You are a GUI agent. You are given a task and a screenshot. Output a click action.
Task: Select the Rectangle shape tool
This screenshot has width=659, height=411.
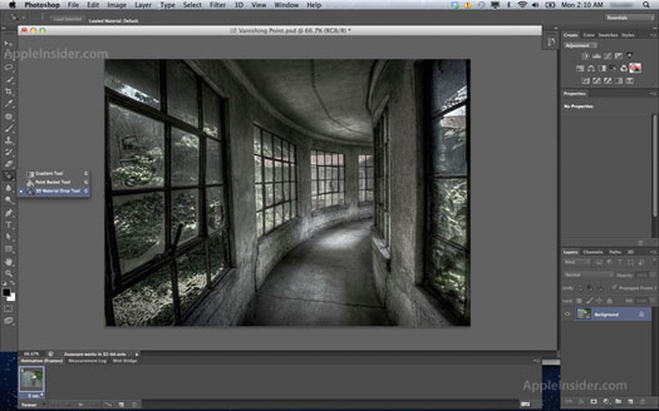point(9,249)
